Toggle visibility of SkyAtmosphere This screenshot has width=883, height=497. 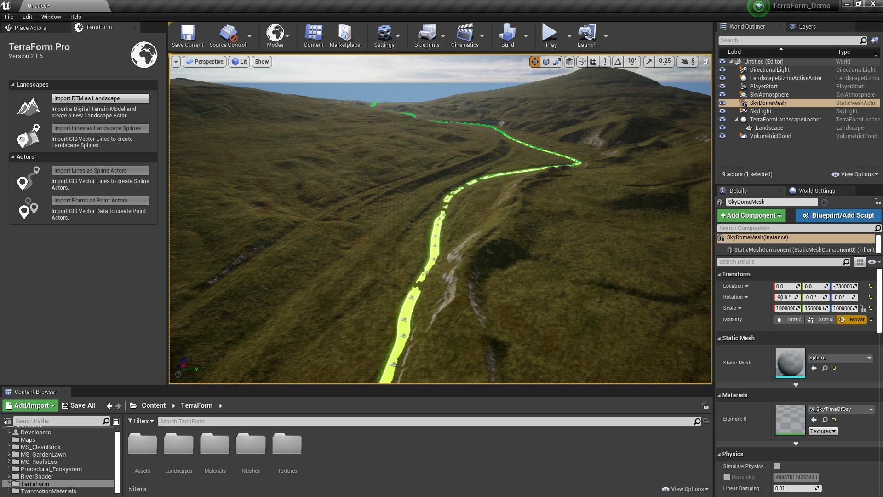(x=722, y=95)
